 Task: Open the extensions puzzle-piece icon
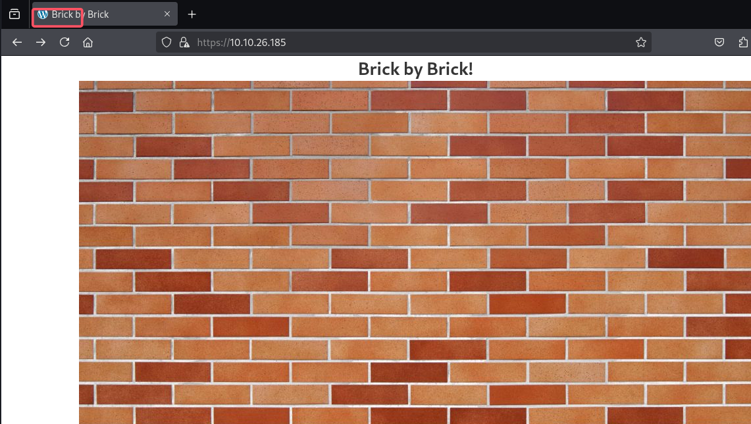click(743, 42)
